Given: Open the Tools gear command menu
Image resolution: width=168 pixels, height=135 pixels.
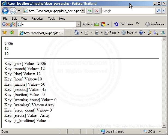Looking at the screenshot, I should coord(129,32).
